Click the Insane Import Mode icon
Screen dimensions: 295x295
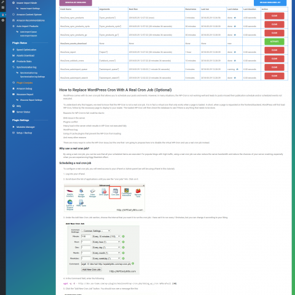pos(14,3)
